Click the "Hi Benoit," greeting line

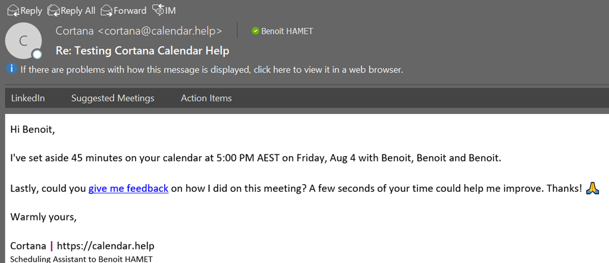tap(32, 129)
